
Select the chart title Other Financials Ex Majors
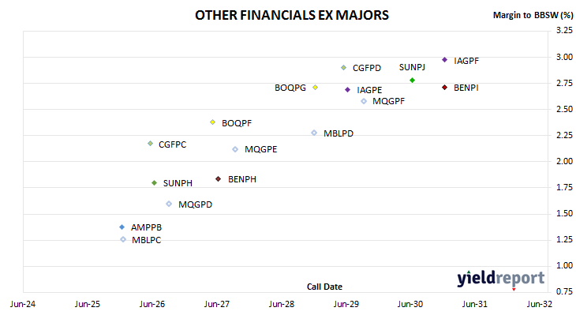[292, 15]
